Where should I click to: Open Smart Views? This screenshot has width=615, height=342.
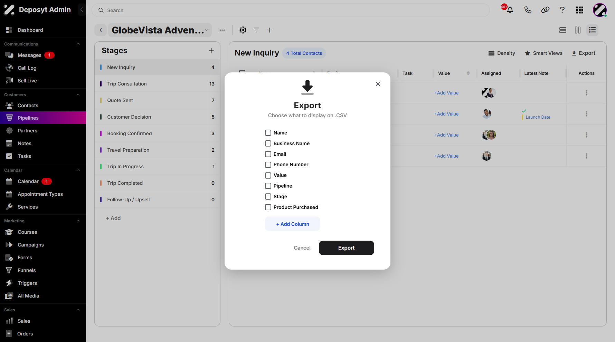(x=543, y=53)
